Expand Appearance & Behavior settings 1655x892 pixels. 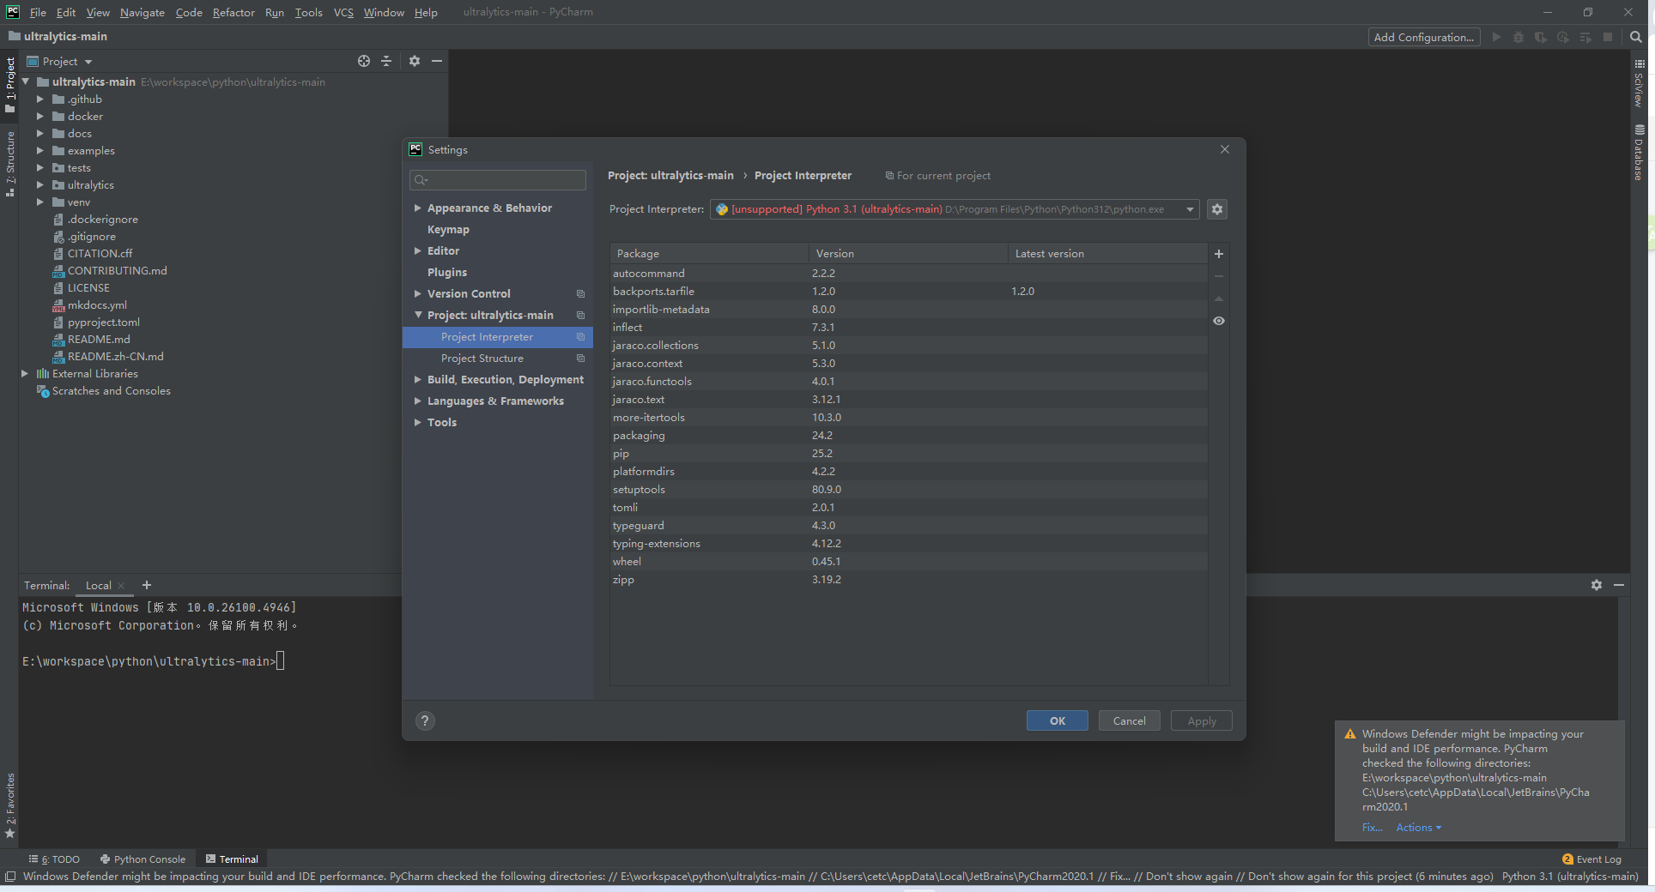tap(417, 208)
